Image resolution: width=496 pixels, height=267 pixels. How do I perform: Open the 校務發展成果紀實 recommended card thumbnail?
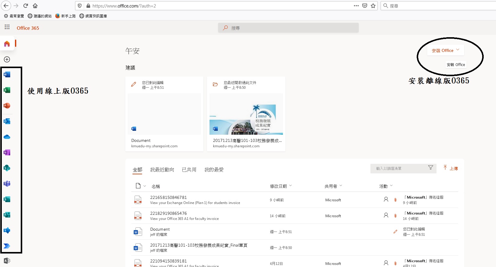[x=246, y=114]
